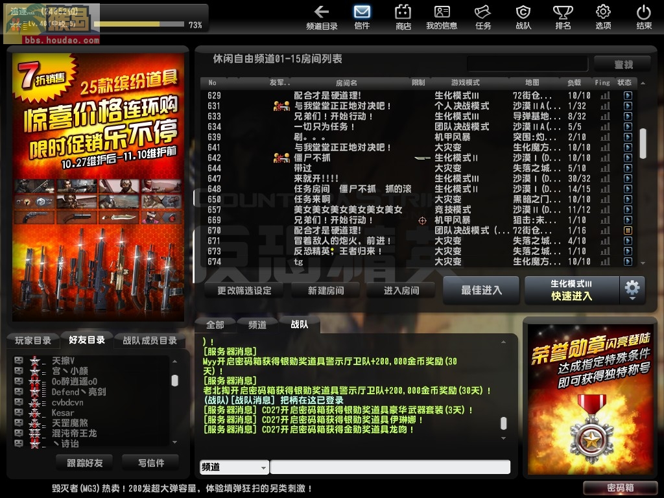Open my info (我的信息) panel
The image size is (664, 498).
pyautogui.click(x=442, y=18)
